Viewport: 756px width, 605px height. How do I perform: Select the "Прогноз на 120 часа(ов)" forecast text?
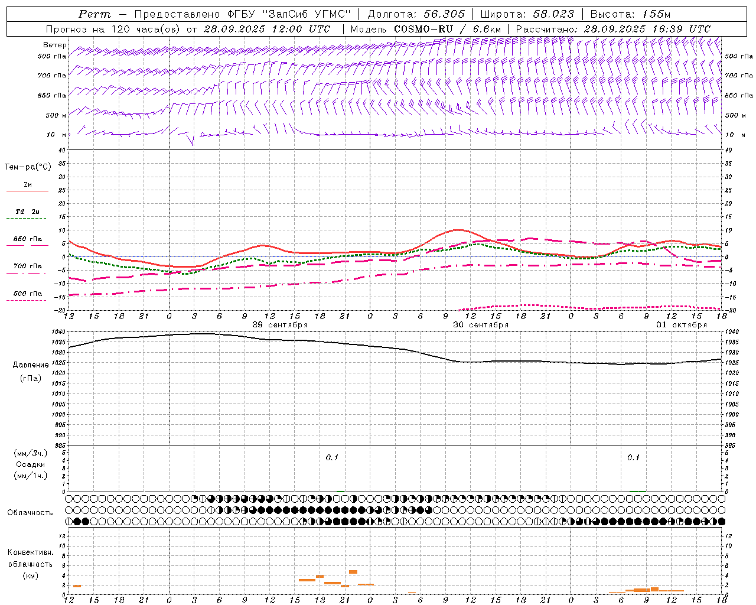(113, 29)
